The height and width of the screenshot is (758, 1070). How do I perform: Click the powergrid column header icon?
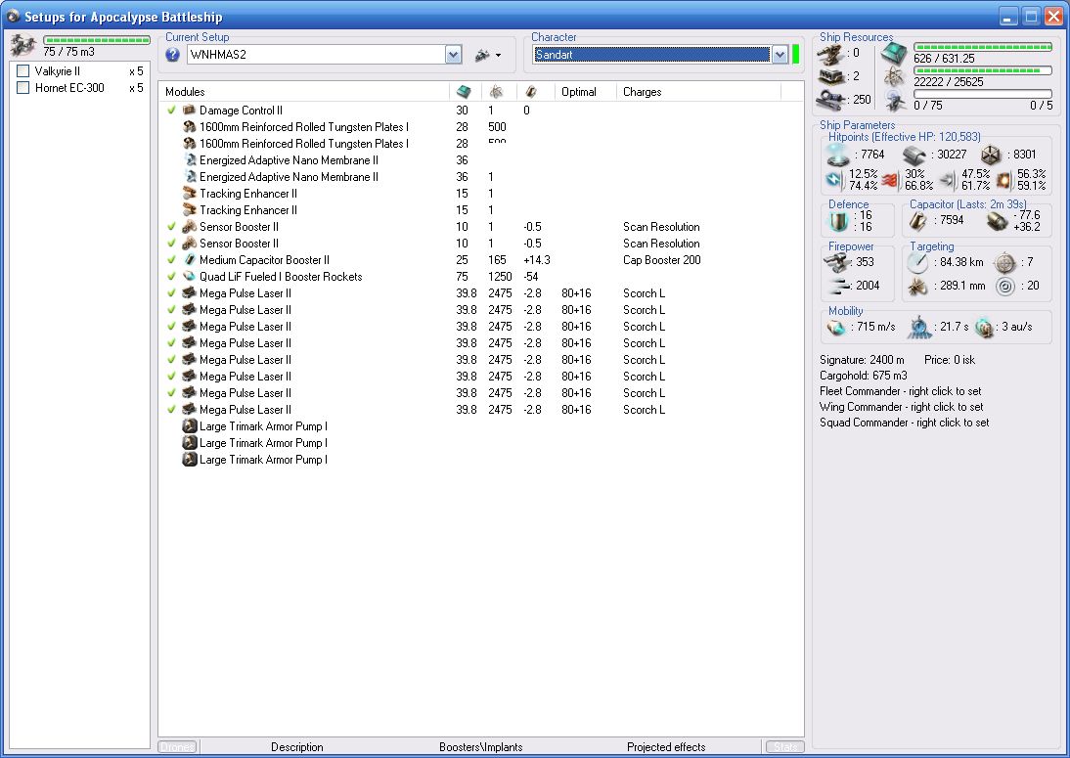click(x=497, y=91)
